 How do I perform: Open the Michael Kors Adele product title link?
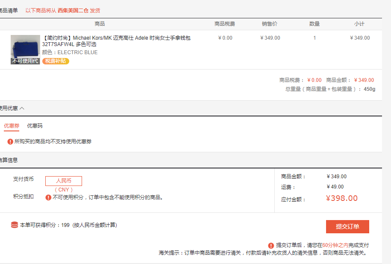[x=116, y=41]
